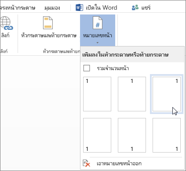Open the มุมมอง (View) tab

coord(52,7)
